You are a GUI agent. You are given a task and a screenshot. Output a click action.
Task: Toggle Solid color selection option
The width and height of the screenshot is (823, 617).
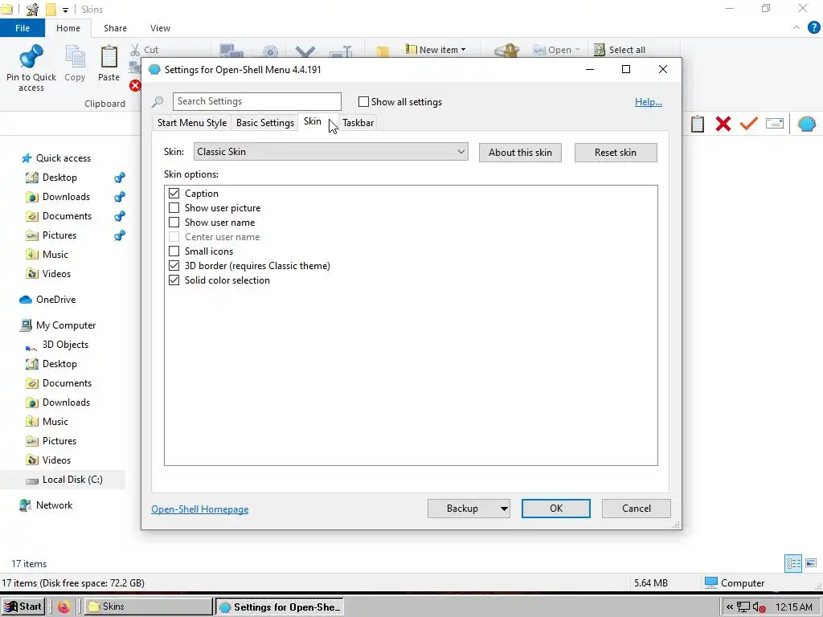[x=174, y=280]
